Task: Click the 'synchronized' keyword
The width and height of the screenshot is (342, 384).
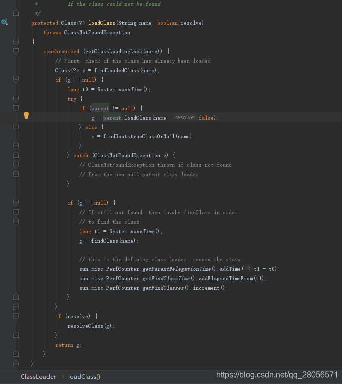Action: pyautogui.click(x=61, y=51)
